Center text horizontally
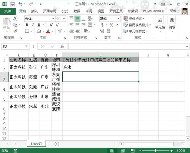The image size is (190, 153). [77, 25]
